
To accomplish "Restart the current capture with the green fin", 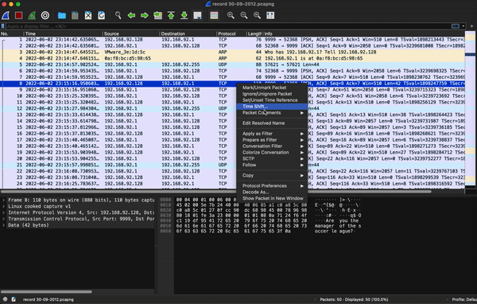I will (x=32, y=15).
